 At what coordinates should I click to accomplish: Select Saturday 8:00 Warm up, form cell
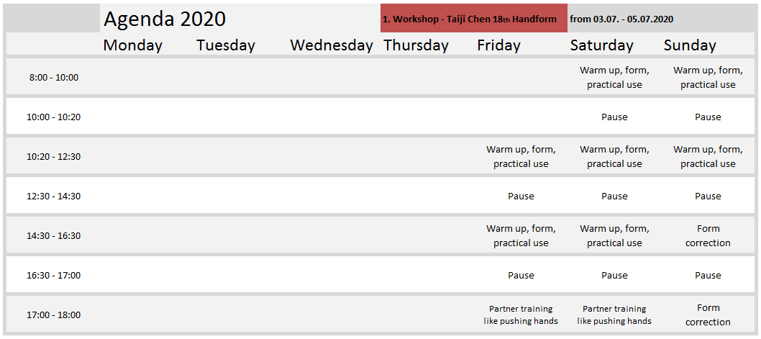(x=614, y=77)
